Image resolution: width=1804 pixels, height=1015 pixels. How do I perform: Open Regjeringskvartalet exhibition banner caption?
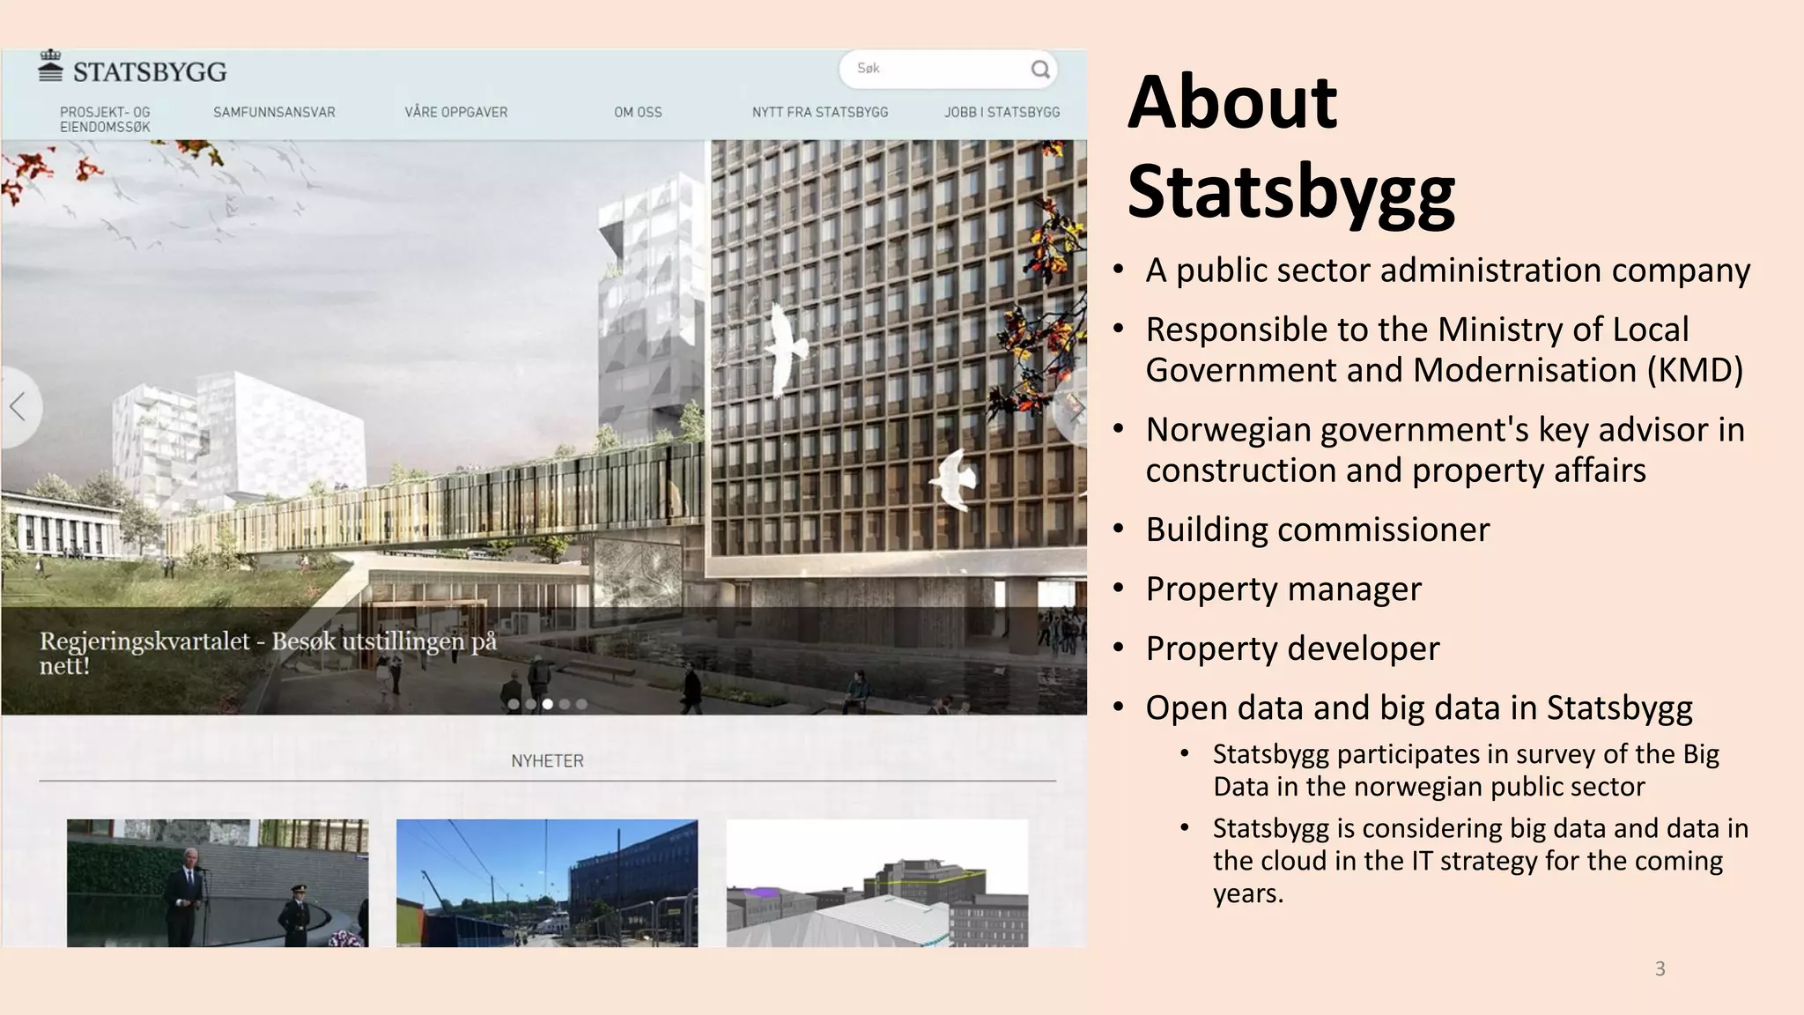pyautogui.click(x=268, y=653)
